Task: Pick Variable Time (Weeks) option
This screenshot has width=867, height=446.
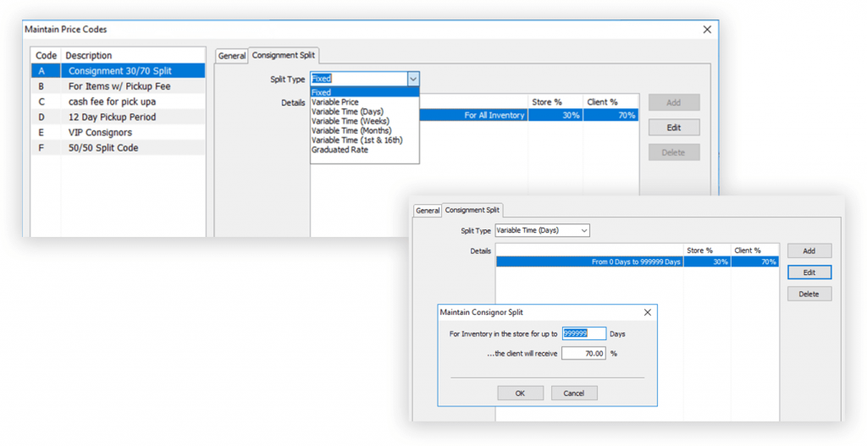Action: coord(345,121)
